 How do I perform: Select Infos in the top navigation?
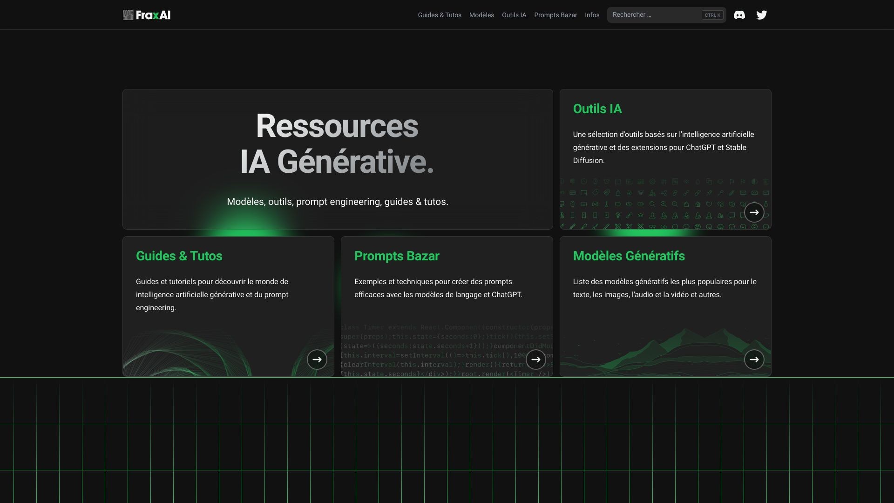click(x=592, y=15)
